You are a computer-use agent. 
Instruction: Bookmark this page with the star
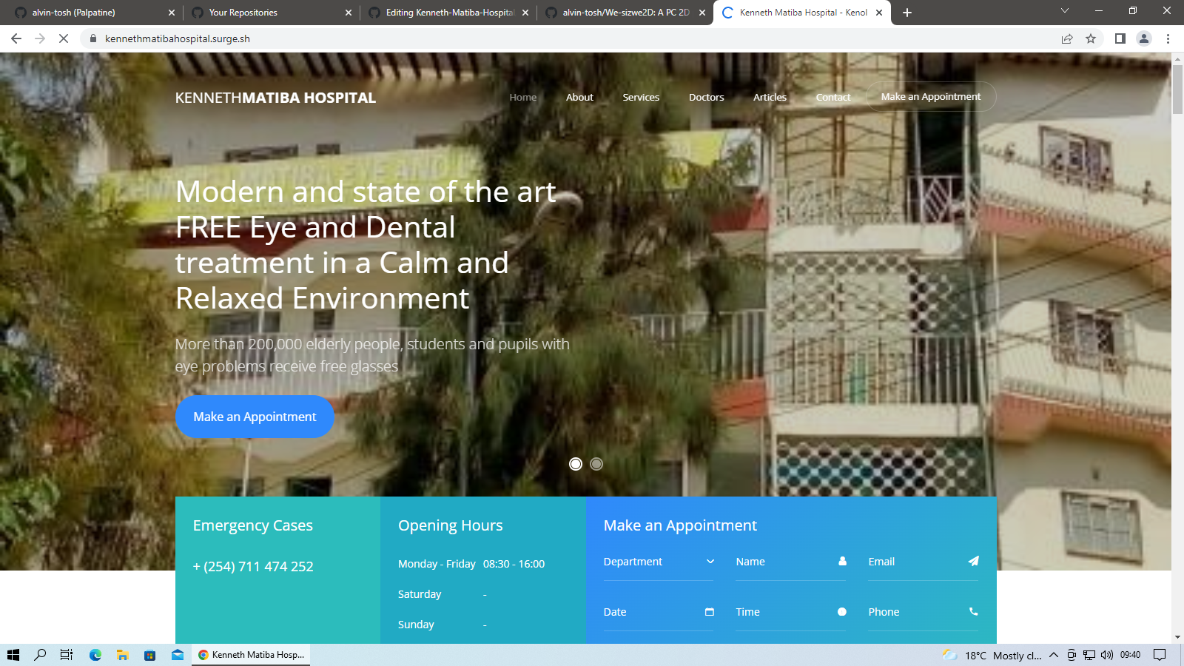[1091, 38]
